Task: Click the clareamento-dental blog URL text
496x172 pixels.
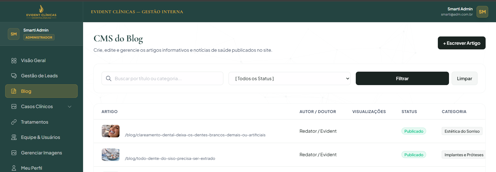Action: coord(195,135)
